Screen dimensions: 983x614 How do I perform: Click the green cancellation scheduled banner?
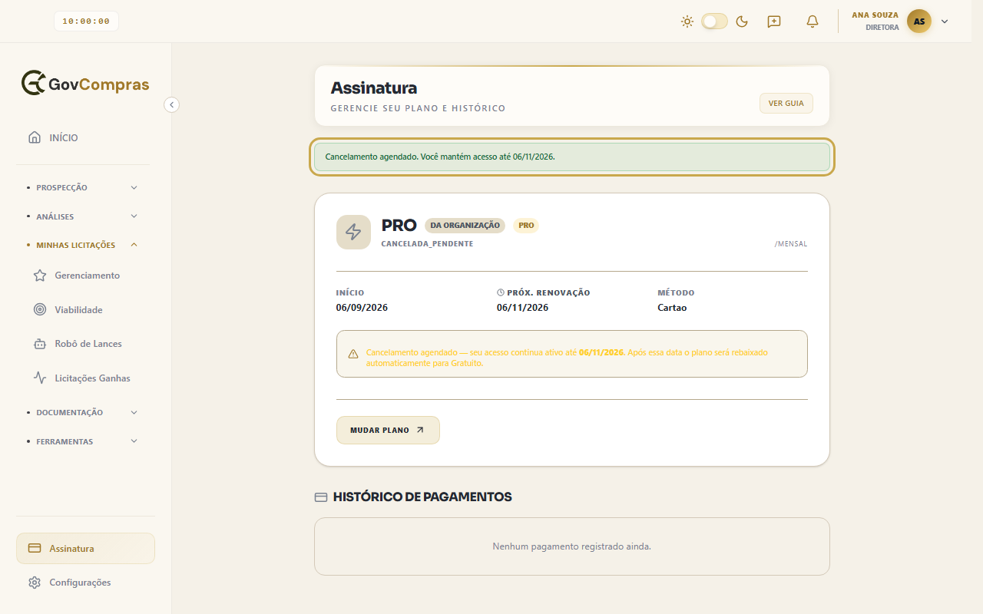point(572,157)
